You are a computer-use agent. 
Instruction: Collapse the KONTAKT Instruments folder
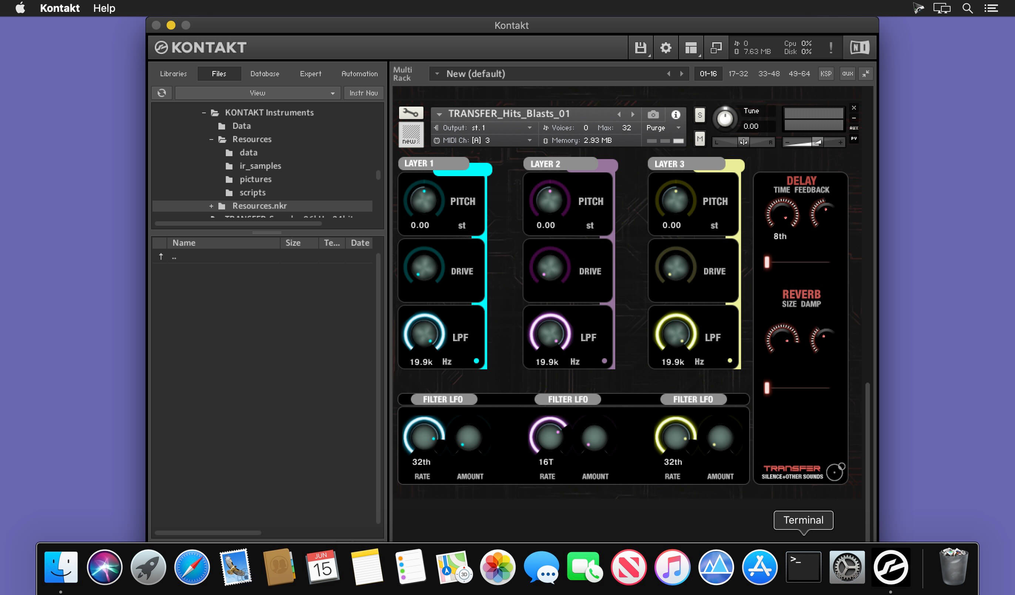tap(204, 113)
